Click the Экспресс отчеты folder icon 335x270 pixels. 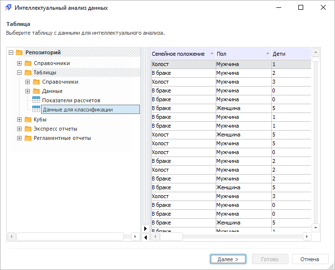coord(28,129)
